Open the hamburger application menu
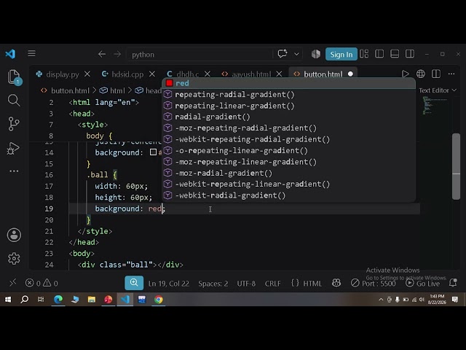Screen dimensions: 466x350 coord(32,53)
